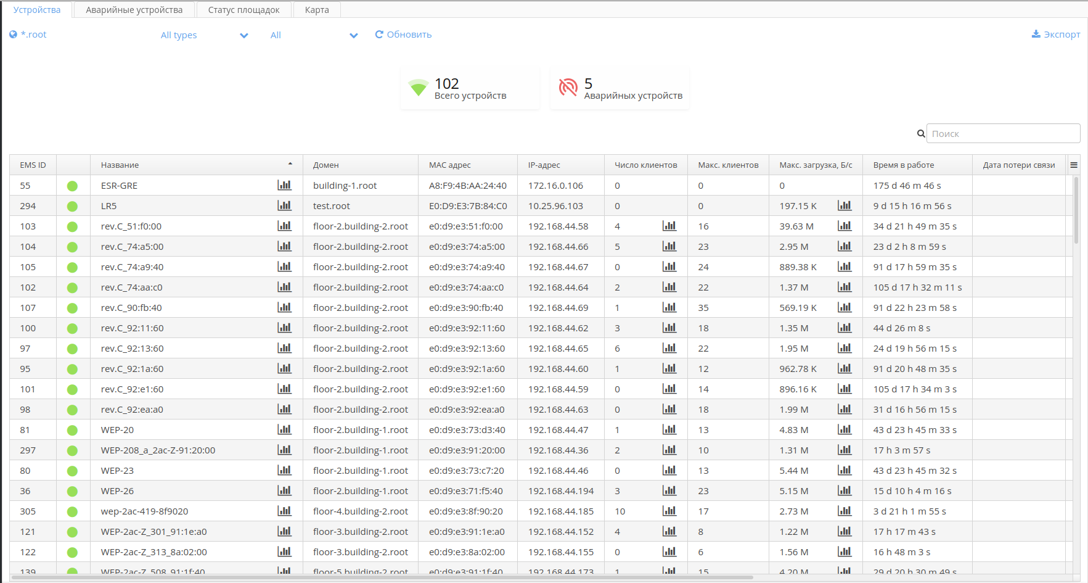The height and width of the screenshot is (583, 1088).
Task: Click the green status dot for ESR-GRE
Action: 72,186
